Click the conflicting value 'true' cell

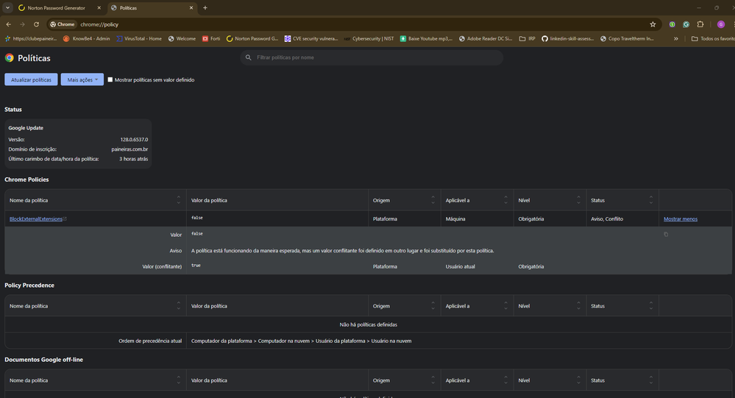coord(196,266)
